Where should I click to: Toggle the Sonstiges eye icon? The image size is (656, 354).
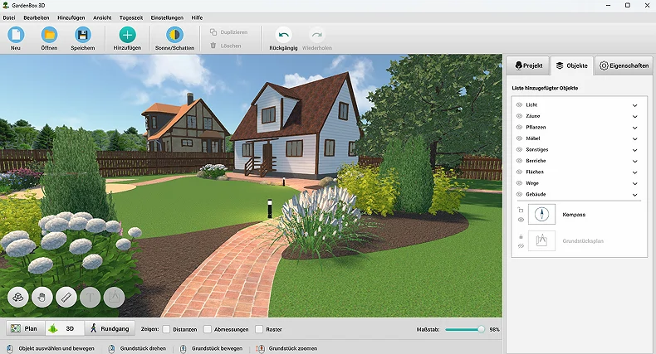pyautogui.click(x=519, y=149)
